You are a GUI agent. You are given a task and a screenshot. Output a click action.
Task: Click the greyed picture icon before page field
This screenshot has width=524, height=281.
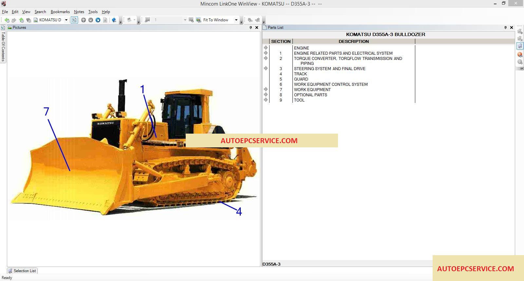147,20
